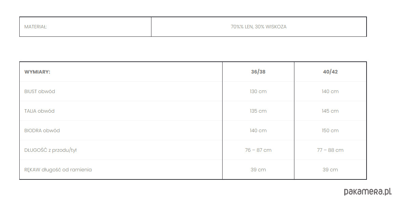This screenshot has height=199, width=395.
Task: Select the 145 cm waist value
Action: tap(330, 111)
